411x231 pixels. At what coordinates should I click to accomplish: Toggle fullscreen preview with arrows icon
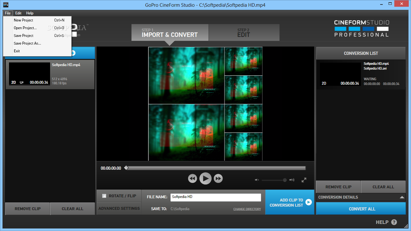(x=304, y=180)
